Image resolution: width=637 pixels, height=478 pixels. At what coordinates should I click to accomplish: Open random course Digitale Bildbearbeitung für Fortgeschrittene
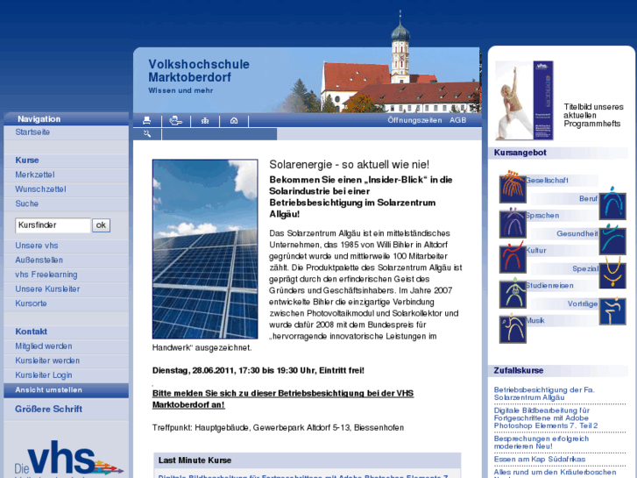click(x=546, y=418)
